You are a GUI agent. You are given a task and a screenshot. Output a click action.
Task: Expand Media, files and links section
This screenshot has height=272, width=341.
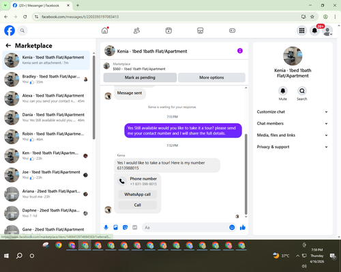point(293,135)
